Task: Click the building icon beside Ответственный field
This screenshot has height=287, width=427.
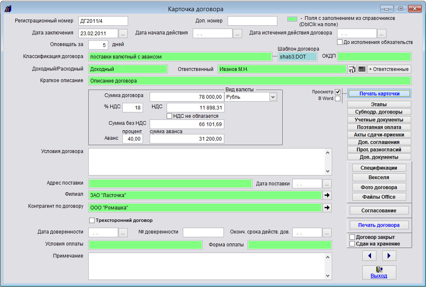Action: coord(352,69)
